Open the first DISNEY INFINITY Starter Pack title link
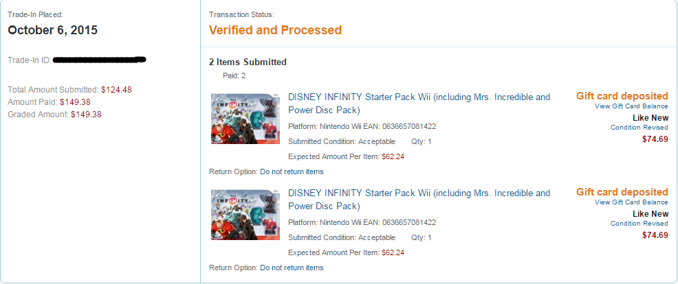This screenshot has width=678, height=284. coord(419,103)
